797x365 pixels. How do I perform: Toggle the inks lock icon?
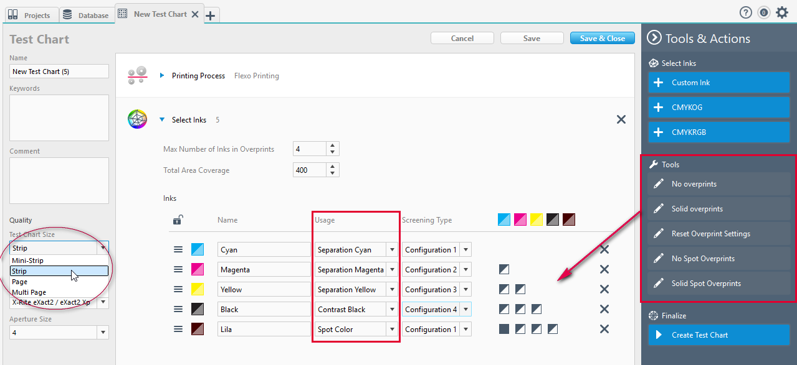click(178, 219)
